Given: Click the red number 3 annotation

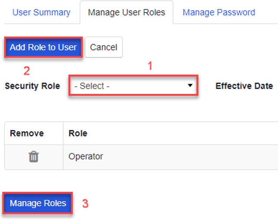Looking at the screenshot, I should pos(85,204).
